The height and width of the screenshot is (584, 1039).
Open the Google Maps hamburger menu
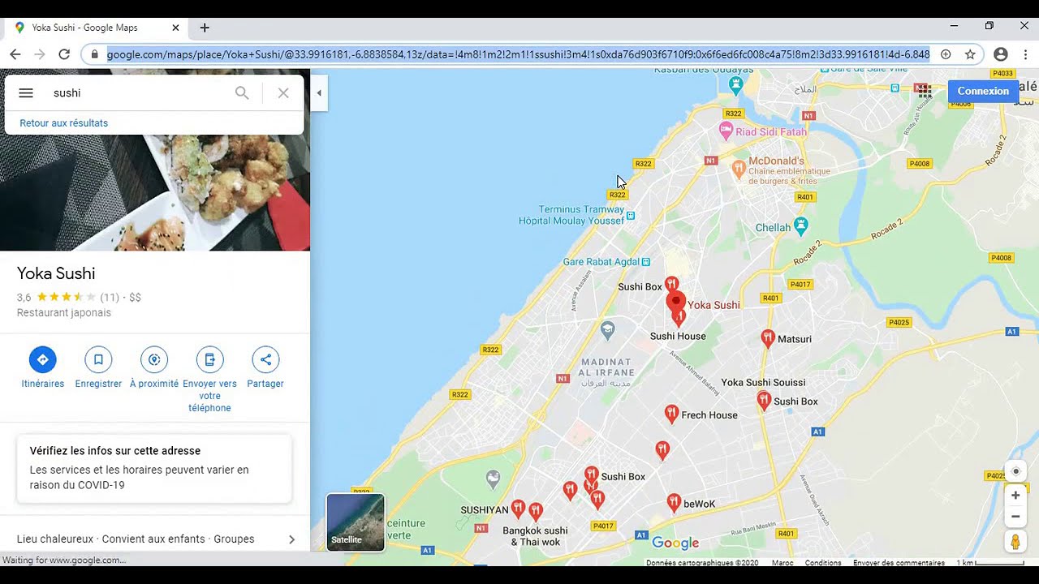pos(26,93)
